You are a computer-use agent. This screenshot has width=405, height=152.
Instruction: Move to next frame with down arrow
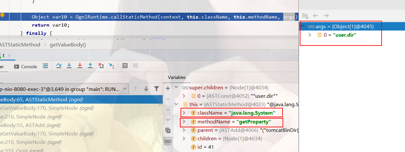click(146, 89)
